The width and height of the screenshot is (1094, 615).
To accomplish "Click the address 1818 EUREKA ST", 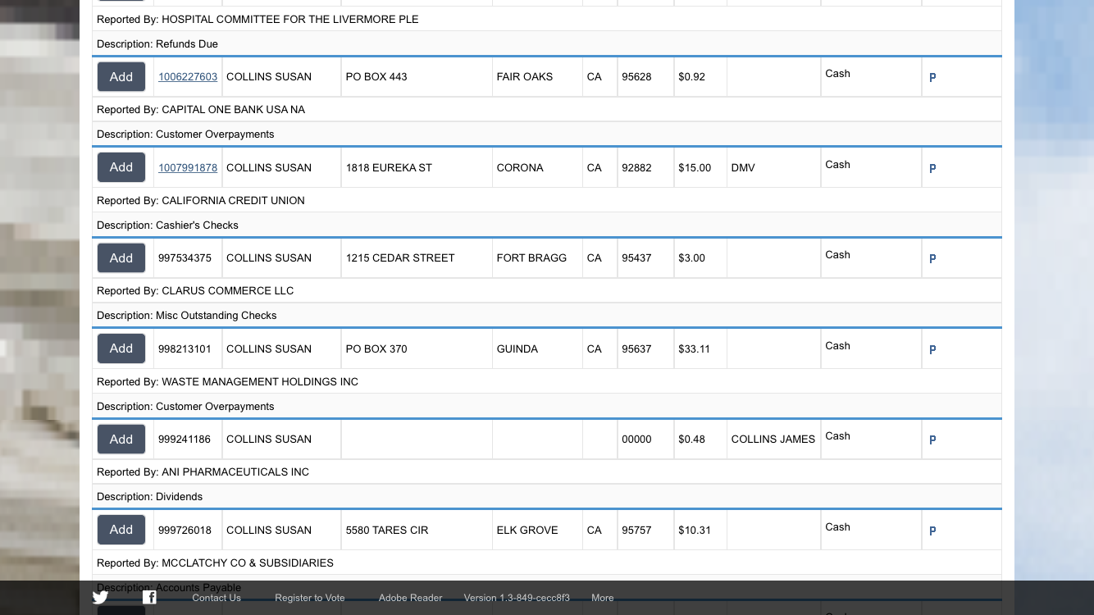I will tap(389, 168).
